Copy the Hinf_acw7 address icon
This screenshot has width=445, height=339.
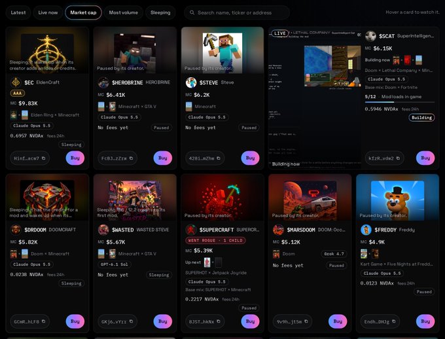[43, 158]
